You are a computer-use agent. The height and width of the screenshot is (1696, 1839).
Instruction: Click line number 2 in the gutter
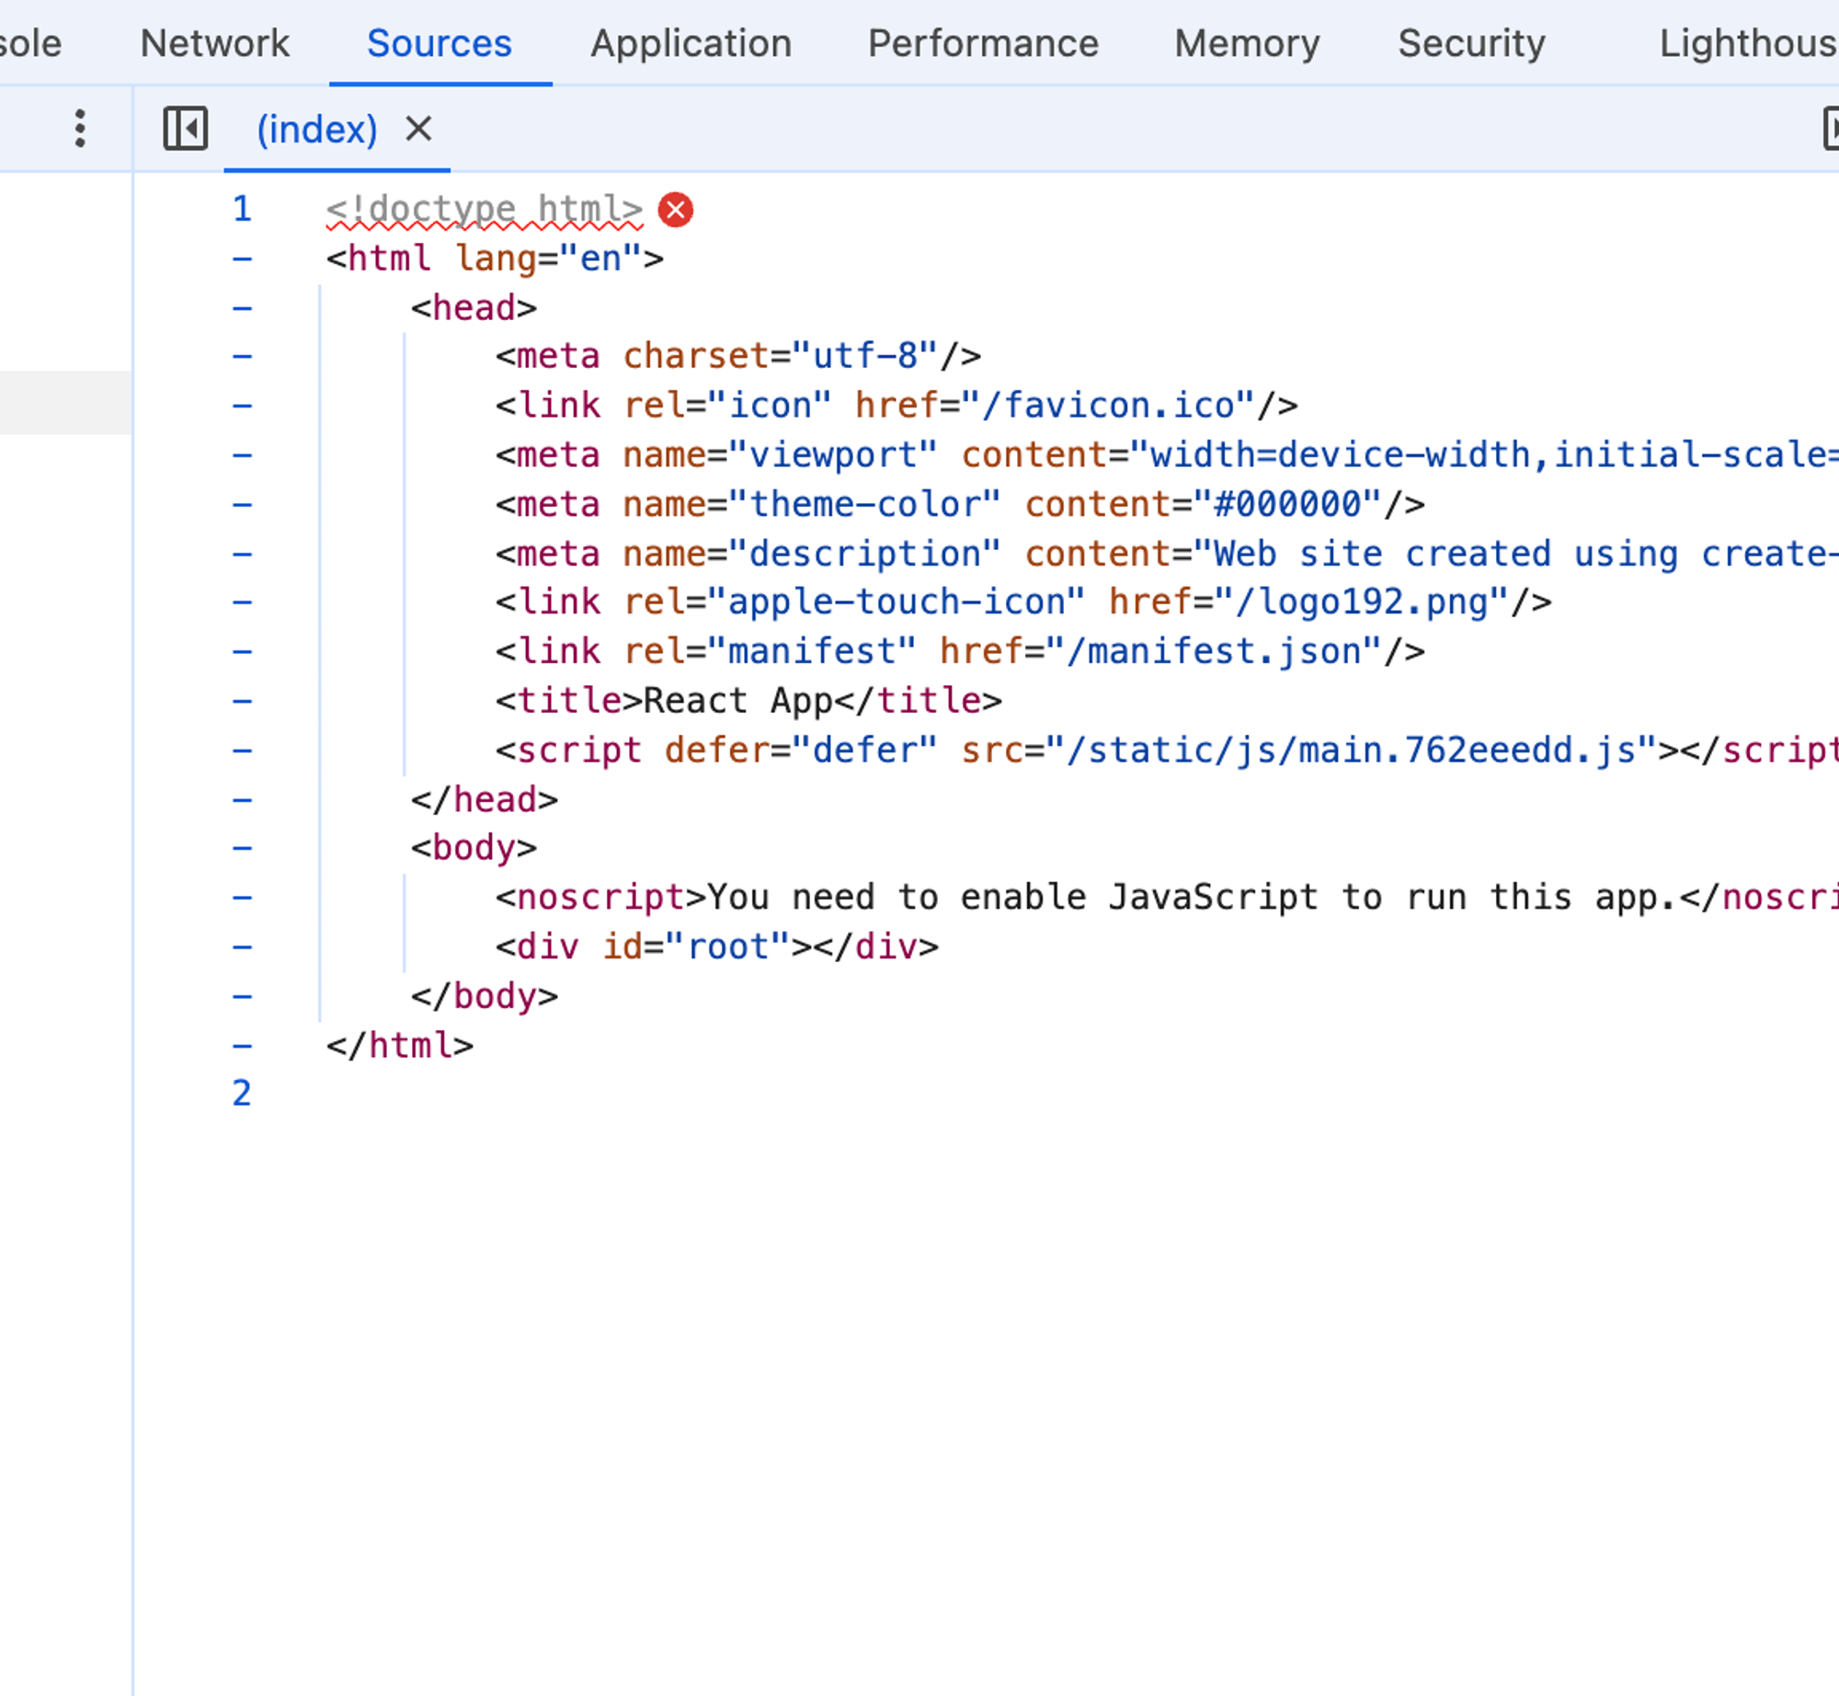click(x=242, y=1094)
